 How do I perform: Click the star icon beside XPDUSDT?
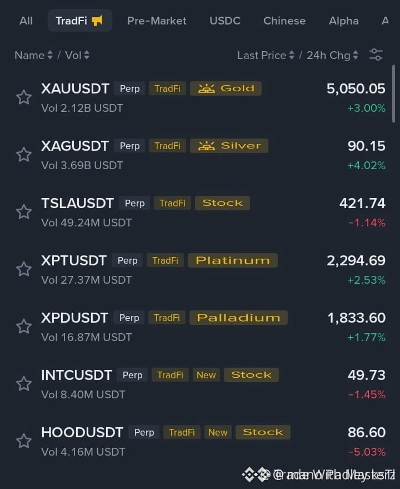pos(24,327)
